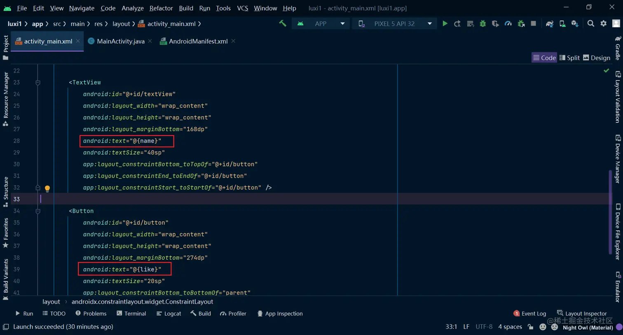Click the read-only lock icon in status bar
Image resolution: width=623 pixels, height=335 pixels.
tap(531, 327)
